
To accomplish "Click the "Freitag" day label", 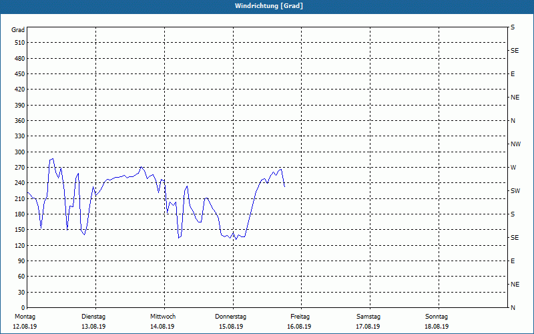I will 300,317.
